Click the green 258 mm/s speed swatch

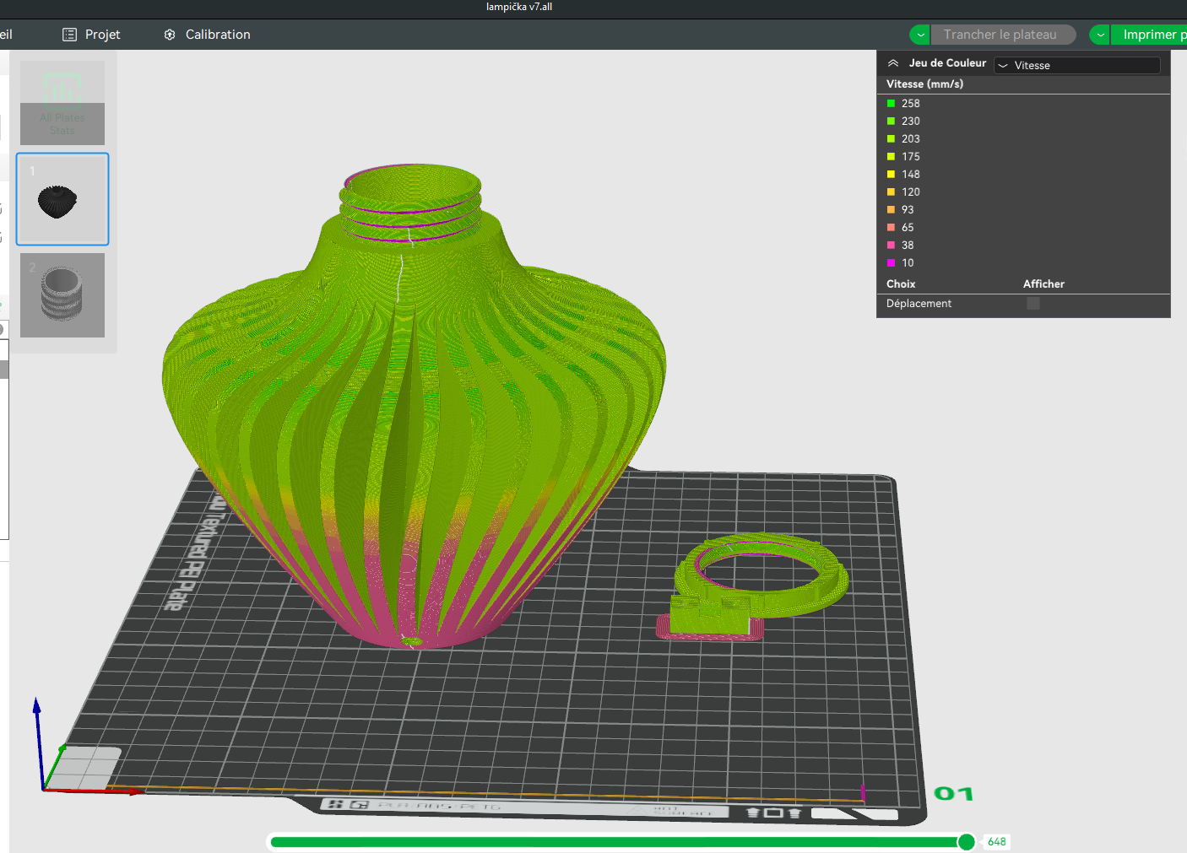[891, 104]
